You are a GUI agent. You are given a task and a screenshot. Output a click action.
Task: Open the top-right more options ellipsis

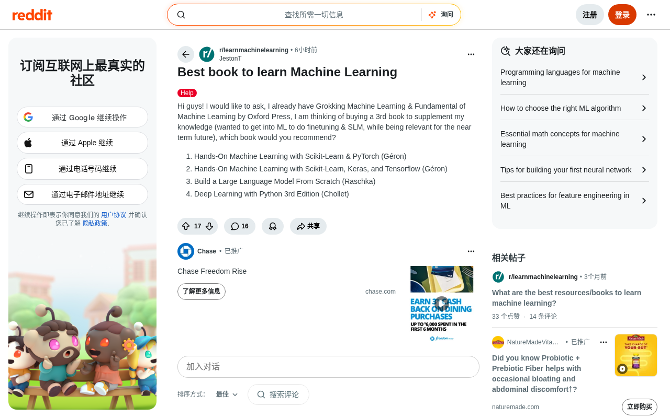(651, 15)
